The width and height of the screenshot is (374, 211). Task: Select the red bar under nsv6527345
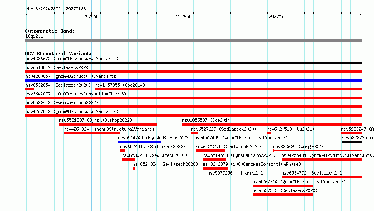click(282, 195)
